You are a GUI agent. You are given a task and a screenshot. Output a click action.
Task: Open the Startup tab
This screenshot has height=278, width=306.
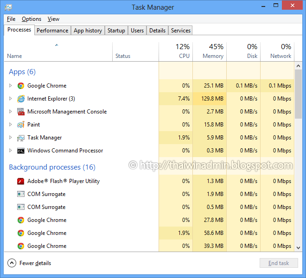coord(116,31)
